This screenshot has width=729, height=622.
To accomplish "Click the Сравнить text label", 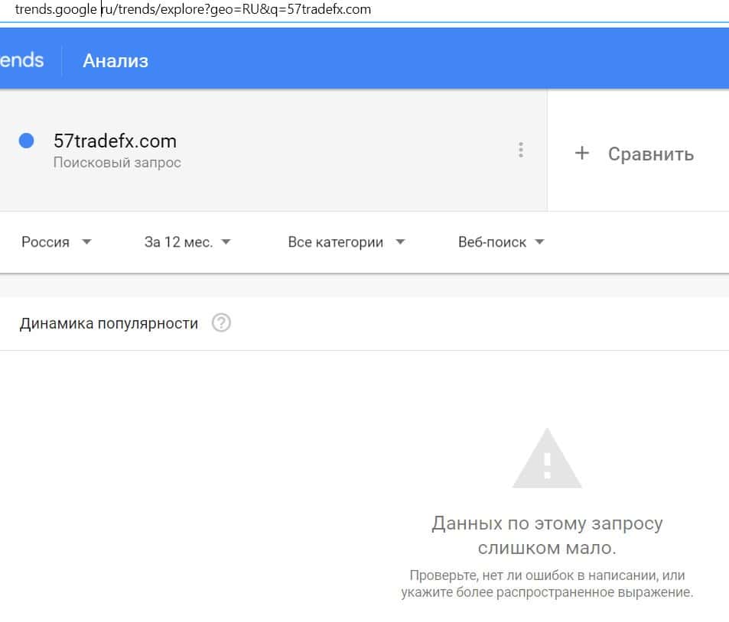I will 651,154.
